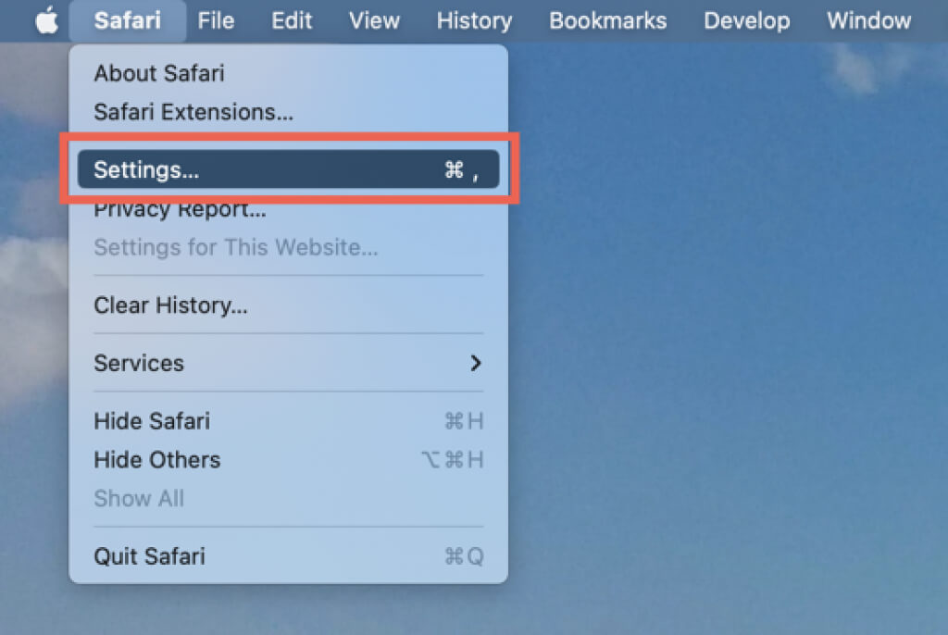Choose Clear History…
The height and width of the screenshot is (635, 948).
tap(289, 305)
